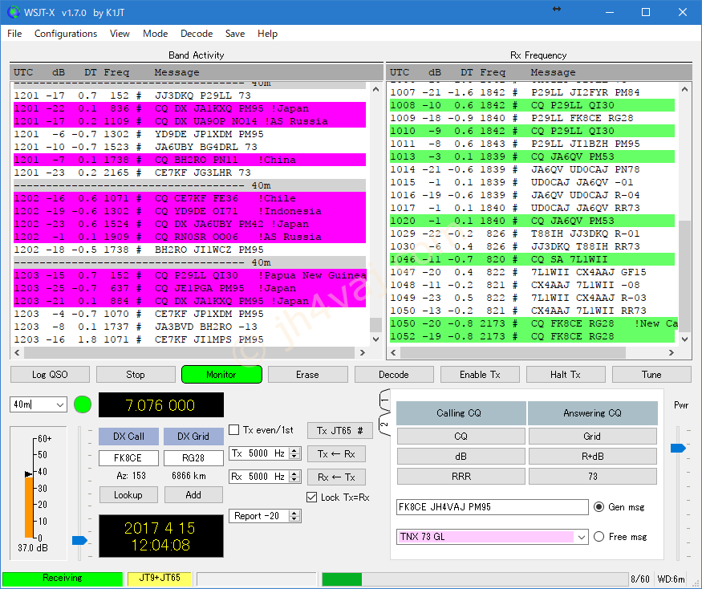Viewport: 702px width, 589px height.
Task: Click the Enable Tx button
Action: click(x=480, y=375)
